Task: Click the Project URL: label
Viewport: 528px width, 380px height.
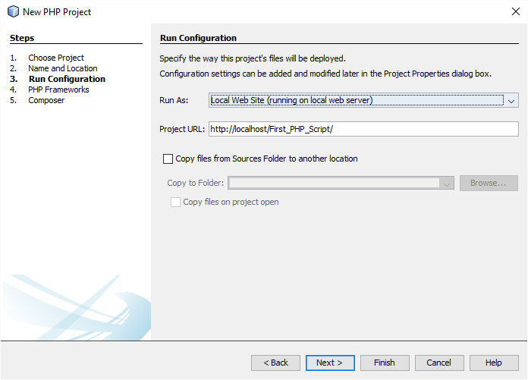Action: (x=182, y=129)
